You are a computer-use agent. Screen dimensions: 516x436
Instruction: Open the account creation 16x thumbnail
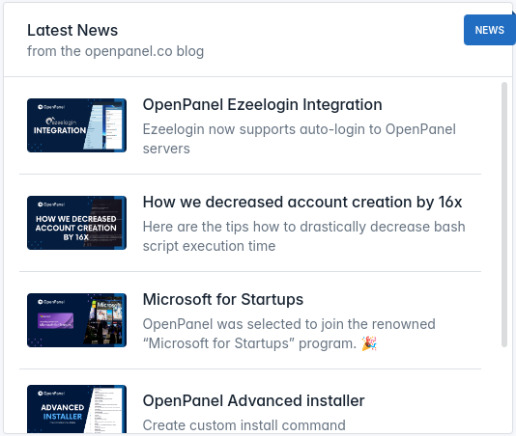pos(76,223)
